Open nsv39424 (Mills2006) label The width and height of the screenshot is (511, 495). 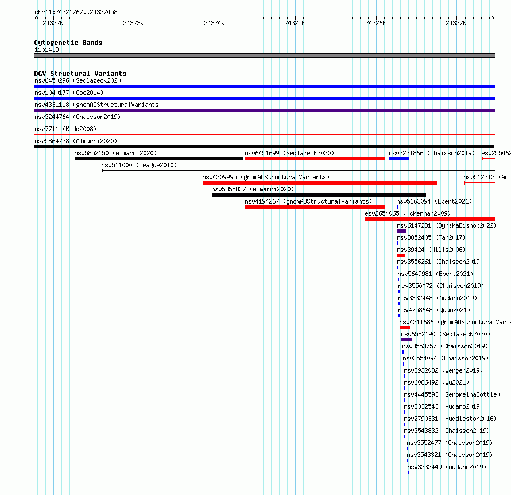pos(432,250)
